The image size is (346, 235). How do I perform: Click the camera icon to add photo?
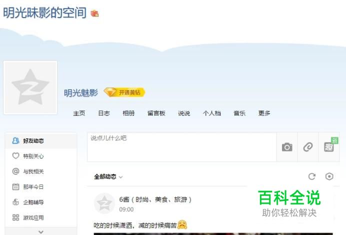tap(287, 147)
